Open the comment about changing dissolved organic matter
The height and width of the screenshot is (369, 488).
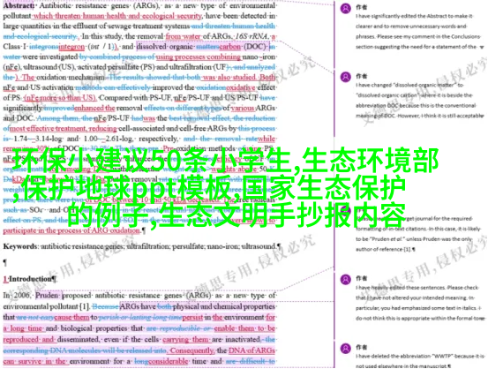coord(418,101)
